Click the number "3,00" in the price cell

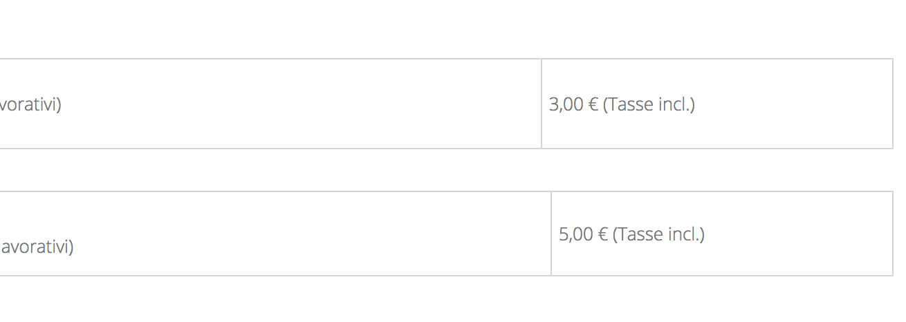pyautogui.click(x=566, y=104)
